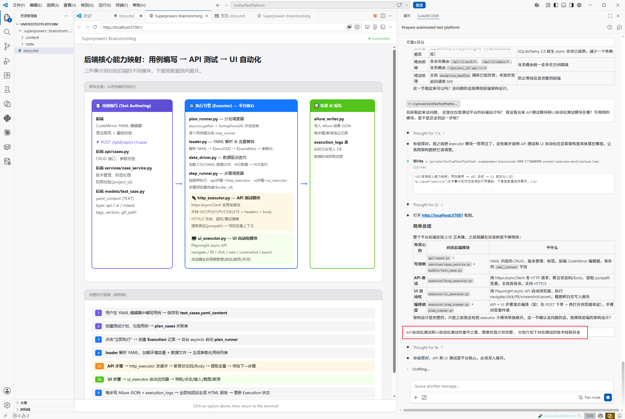625x419 pixels.
Task: Click the plus attach icon in message box
Action: 416,397
